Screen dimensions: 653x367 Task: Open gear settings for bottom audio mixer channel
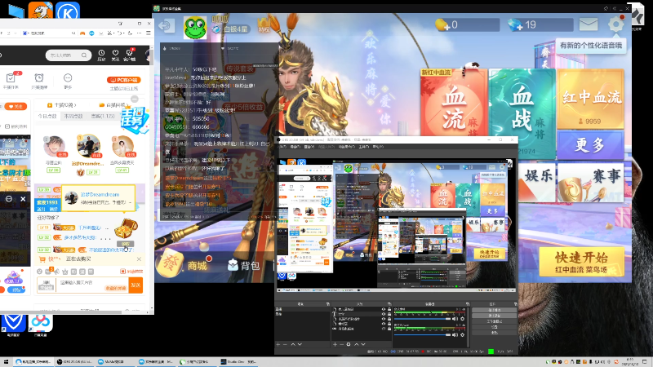[462, 334]
